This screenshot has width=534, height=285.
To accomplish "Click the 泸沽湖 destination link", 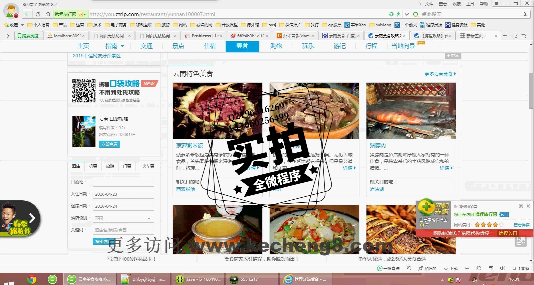I will (376, 189).
